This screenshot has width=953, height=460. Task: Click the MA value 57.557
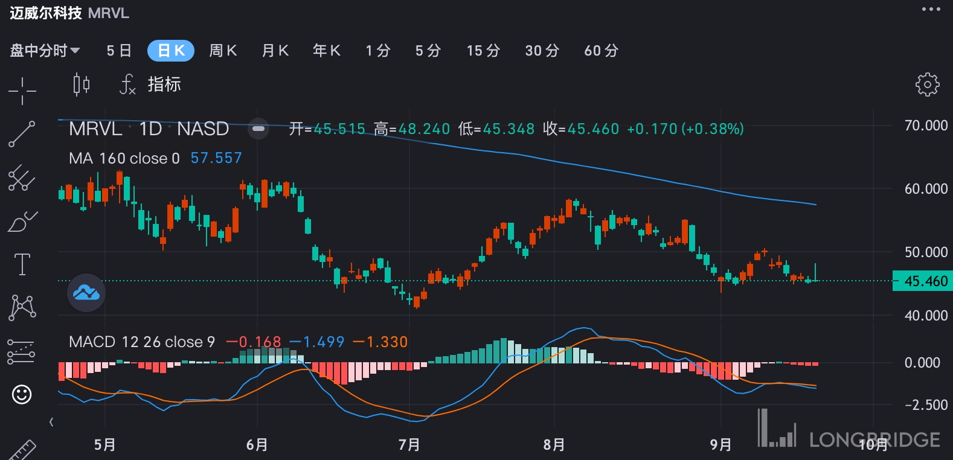(x=216, y=158)
